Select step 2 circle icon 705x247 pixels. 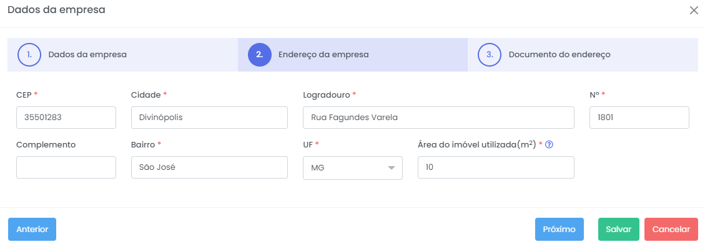[259, 55]
